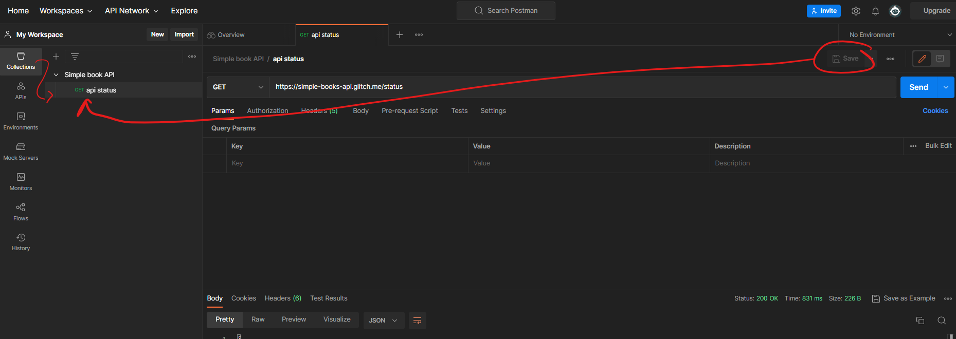Go to Home

pyautogui.click(x=18, y=11)
